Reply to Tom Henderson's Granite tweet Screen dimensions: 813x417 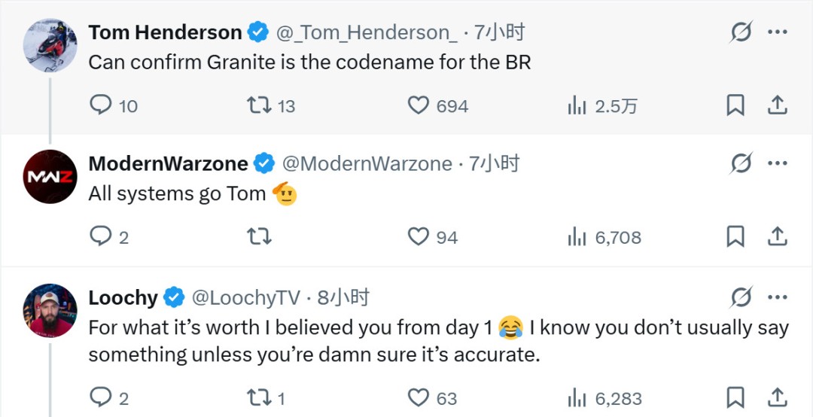point(101,105)
